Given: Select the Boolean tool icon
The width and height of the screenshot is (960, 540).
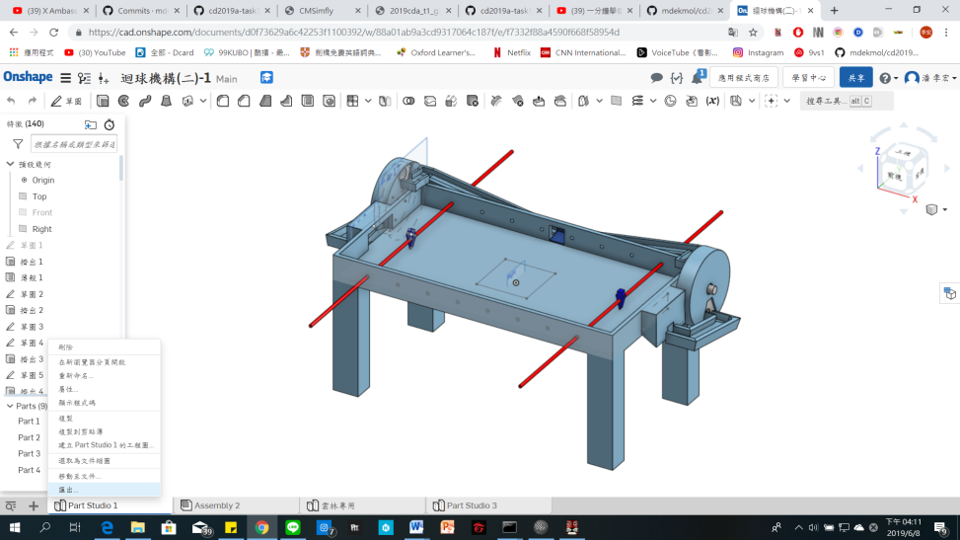Looking at the screenshot, I should (408, 101).
